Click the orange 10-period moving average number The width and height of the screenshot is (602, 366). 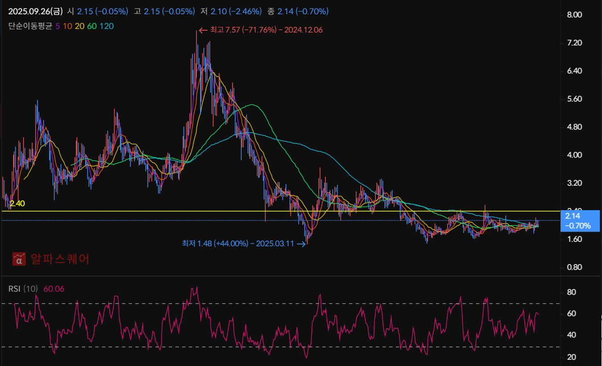(x=67, y=26)
